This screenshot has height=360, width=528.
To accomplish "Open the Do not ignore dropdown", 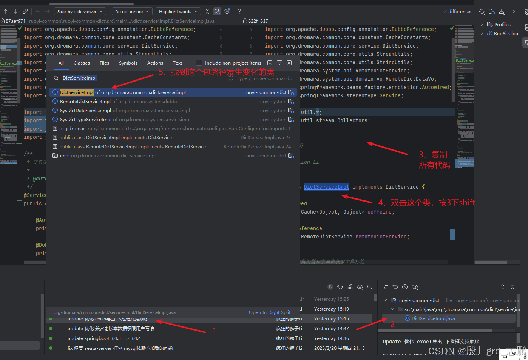I will click(x=132, y=12).
